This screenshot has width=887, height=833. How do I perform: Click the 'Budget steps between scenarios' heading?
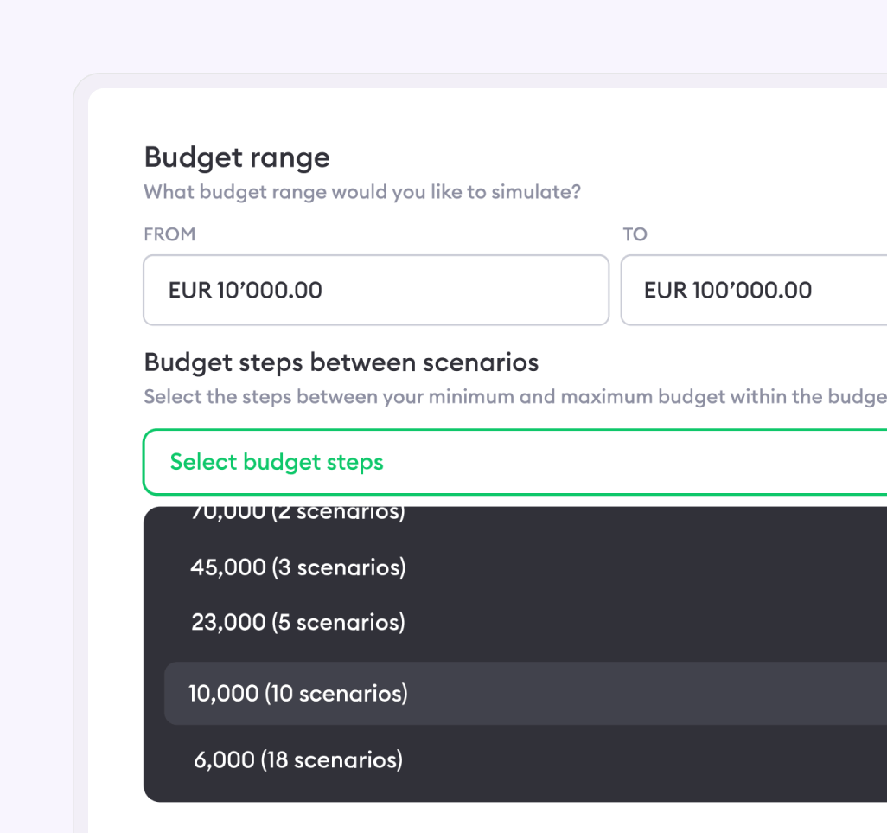tap(341, 362)
